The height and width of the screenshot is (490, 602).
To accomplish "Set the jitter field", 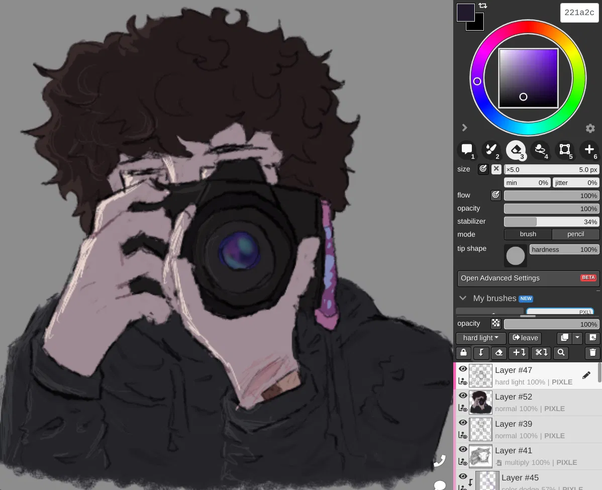I will point(576,182).
